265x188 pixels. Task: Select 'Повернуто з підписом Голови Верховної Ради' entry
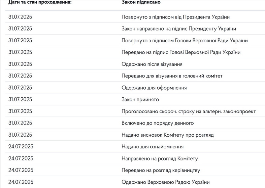tap(185, 41)
